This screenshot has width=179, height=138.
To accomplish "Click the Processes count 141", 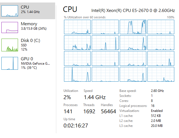I will click(68, 111).
